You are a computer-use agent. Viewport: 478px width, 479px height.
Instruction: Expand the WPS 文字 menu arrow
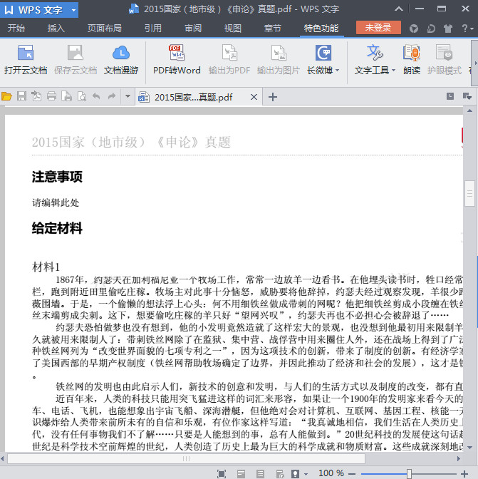pos(73,10)
